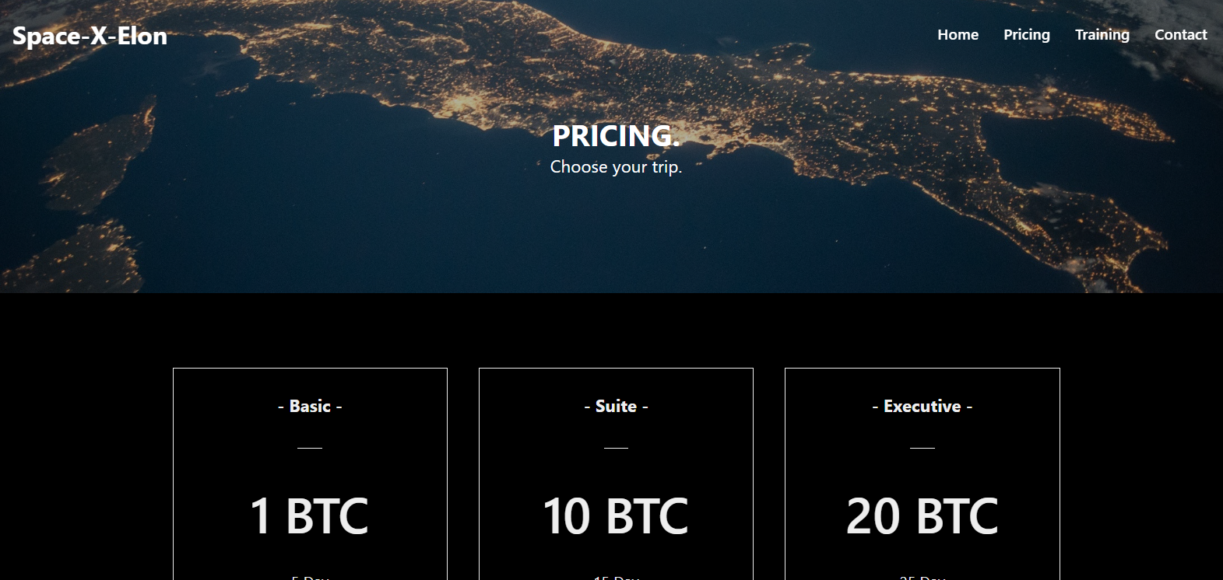Click the 15 Day label on Suite
The width and height of the screenshot is (1223, 580).
(616, 577)
